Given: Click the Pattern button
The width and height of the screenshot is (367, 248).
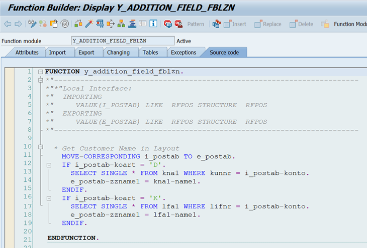Looking at the screenshot, I should (196, 24).
